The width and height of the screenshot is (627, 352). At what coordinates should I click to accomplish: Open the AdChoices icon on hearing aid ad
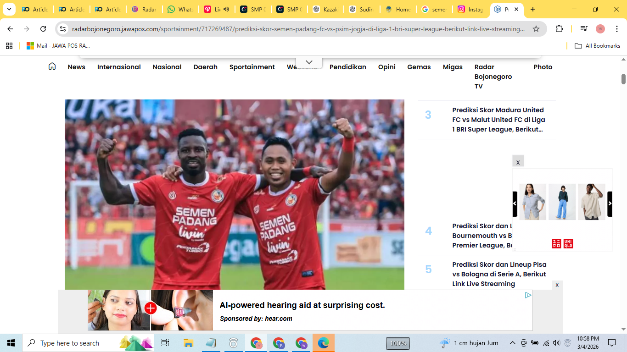click(528, 295)
